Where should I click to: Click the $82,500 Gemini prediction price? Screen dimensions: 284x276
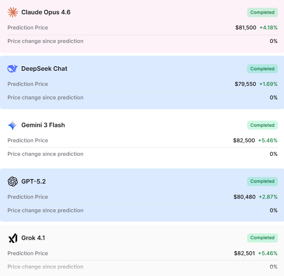pos(244,141)
